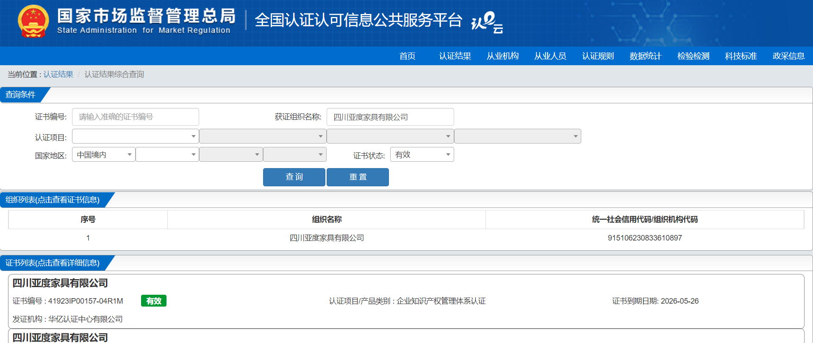This screenshot has height=343, width=813.
Task: Open the third 认证项目 dropdown
Action: click(390, 136)
